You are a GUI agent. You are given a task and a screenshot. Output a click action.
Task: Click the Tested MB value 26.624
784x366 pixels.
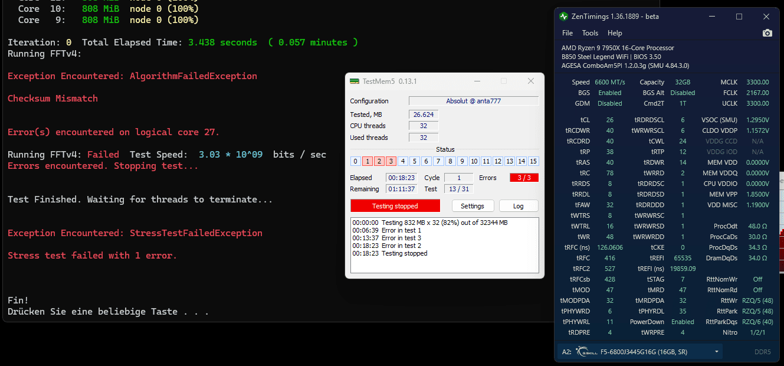tap(424, 114)
